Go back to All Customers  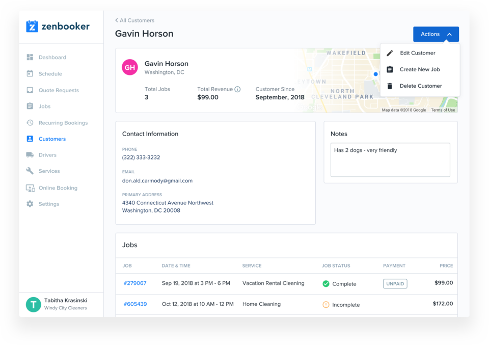134,20
